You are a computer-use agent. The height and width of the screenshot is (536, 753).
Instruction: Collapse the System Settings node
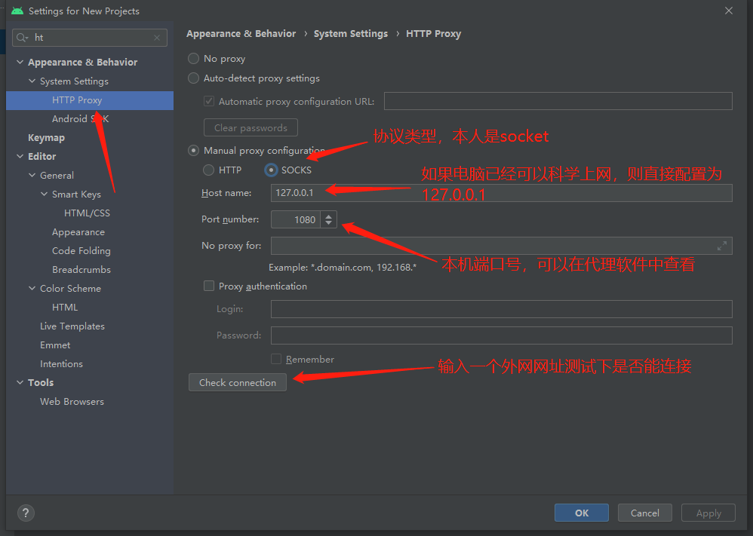[x=32, y=81]
